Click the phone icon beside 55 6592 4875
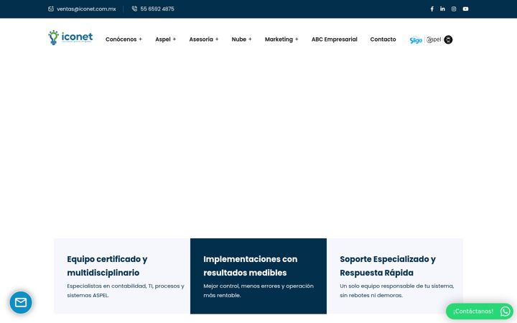The image size is (517, 323). point(134,9)
